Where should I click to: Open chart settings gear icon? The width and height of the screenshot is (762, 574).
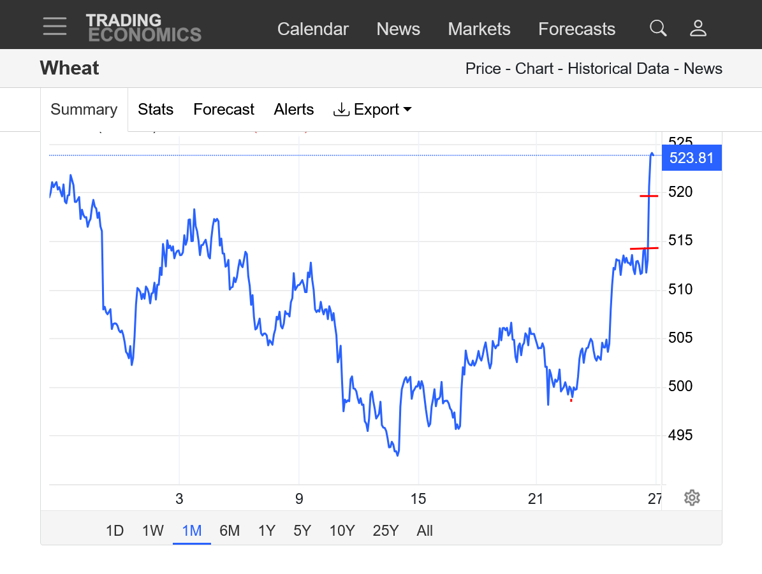(x=692, y=498)
